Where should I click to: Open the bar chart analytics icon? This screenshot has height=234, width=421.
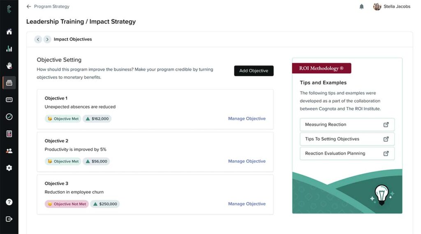(9, 49)
